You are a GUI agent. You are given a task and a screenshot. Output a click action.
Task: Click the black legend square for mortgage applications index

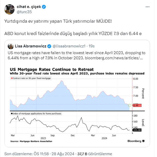[x=12, y=113]
